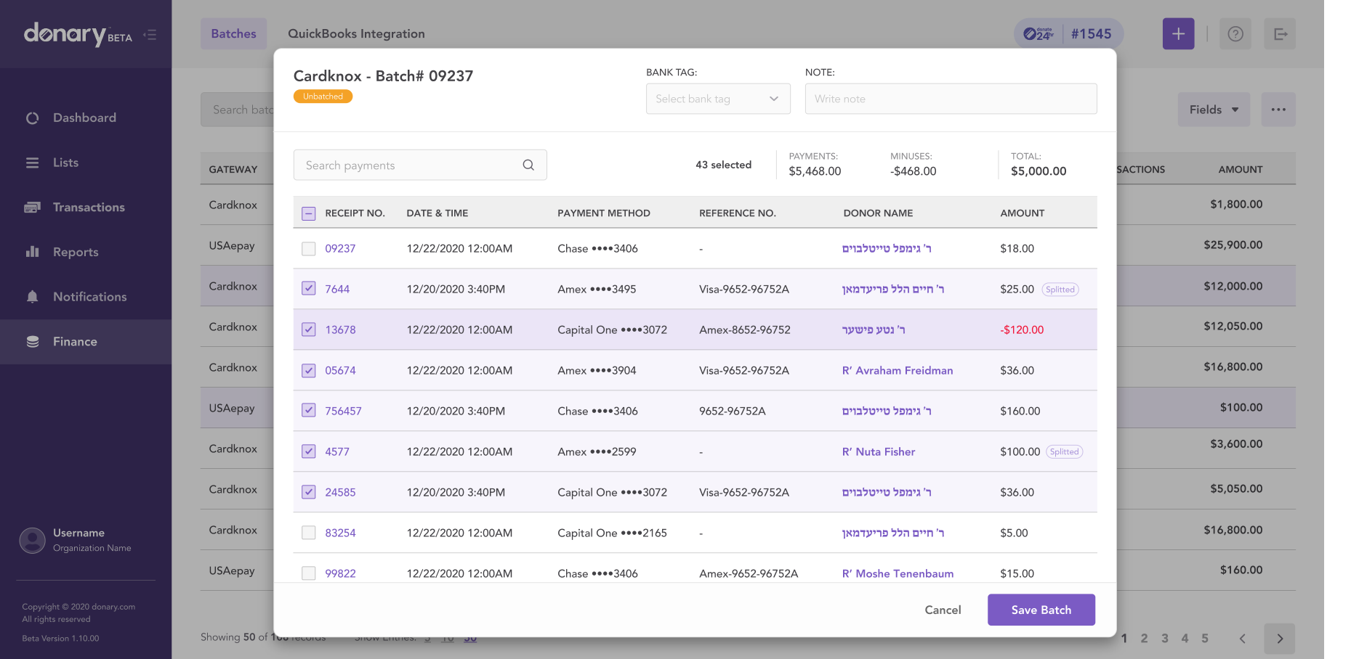
Task: Click Username profile text in sidebar
Action: tap(78, 533)
